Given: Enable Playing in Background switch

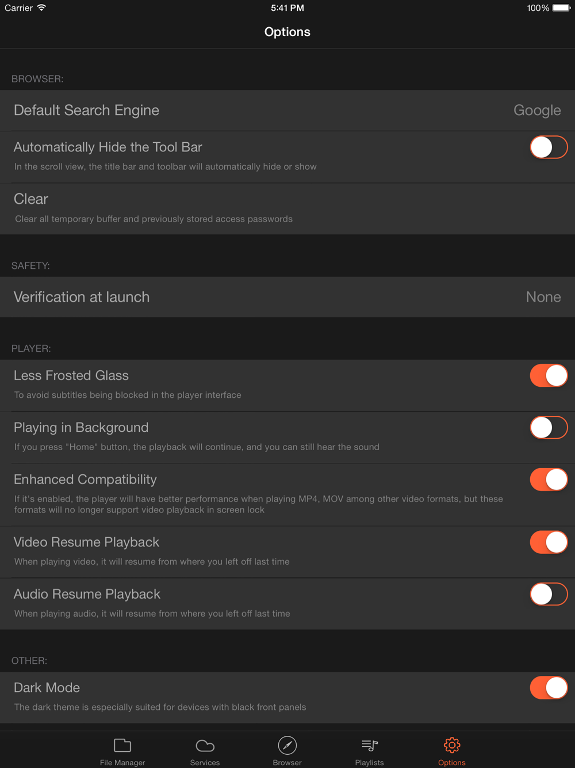Looking at the screenshot, I should pos(549,427).
